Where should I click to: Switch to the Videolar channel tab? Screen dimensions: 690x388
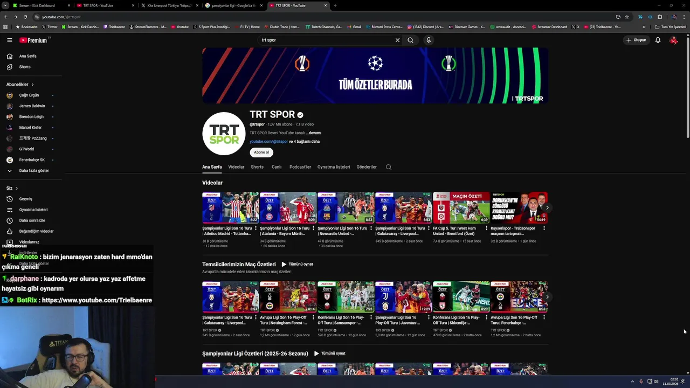click(236, 167)
